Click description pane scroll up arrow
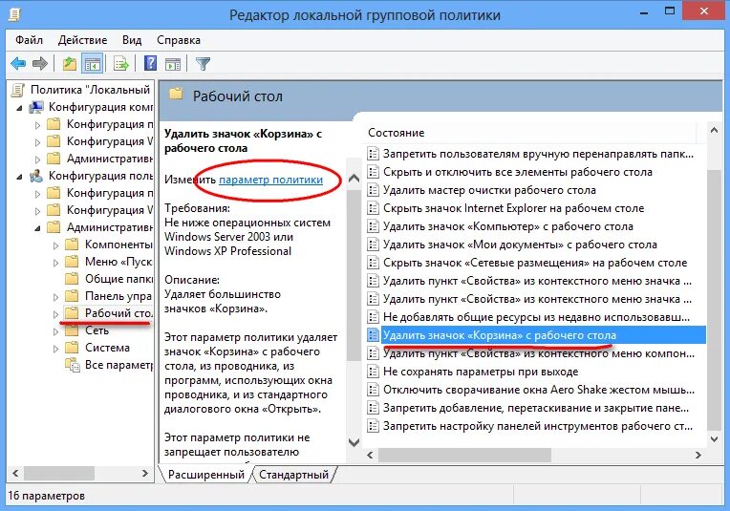730x511 pixels. pyautogui.click(x=354, y=178)
